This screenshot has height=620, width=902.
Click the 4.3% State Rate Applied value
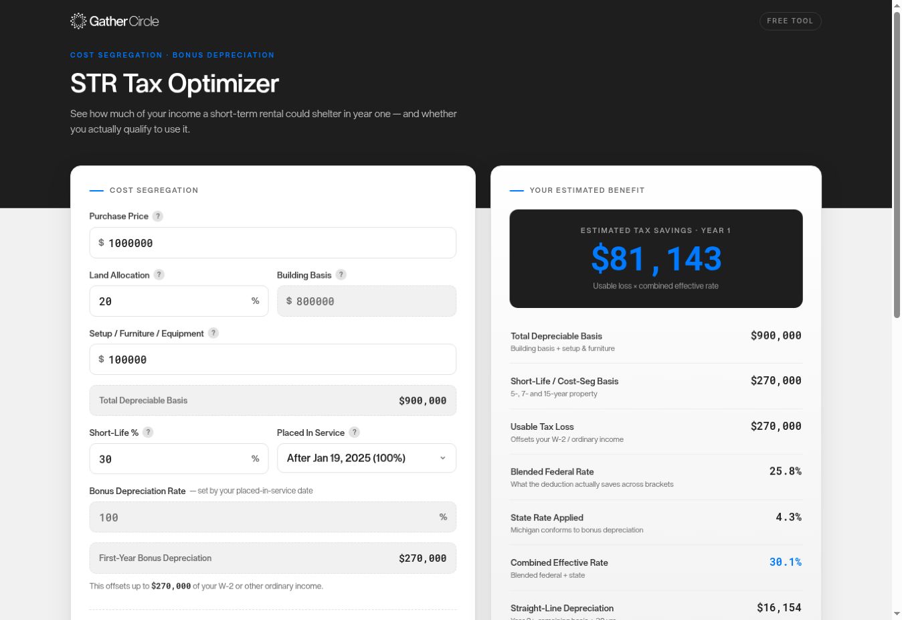click(x=789, y=517)
